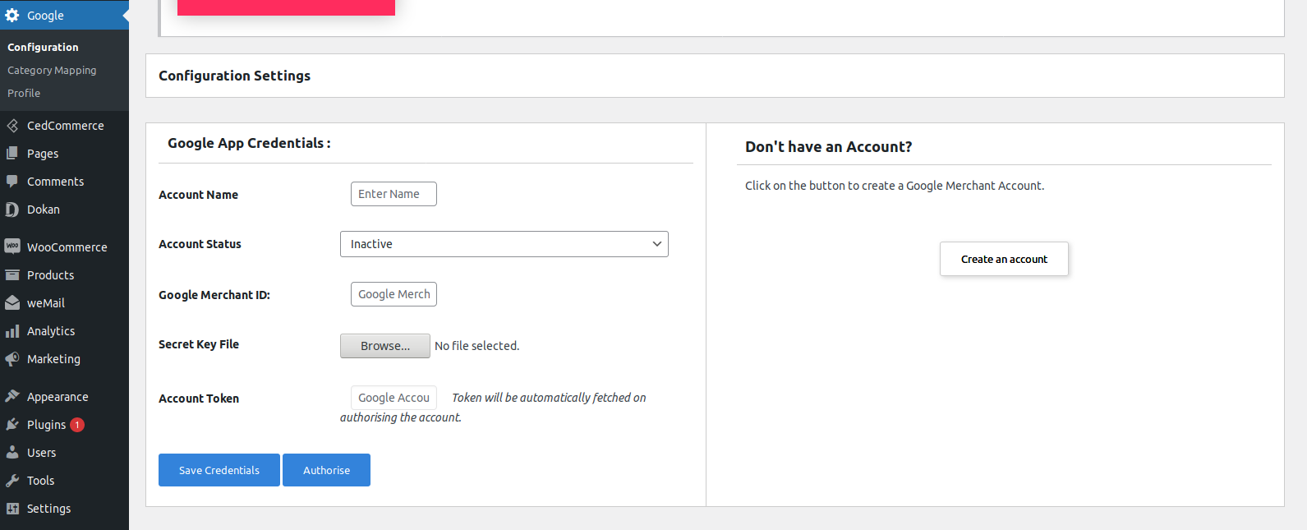Click the Users person icon
1307x530 pixels.
[x=12, y=453]
